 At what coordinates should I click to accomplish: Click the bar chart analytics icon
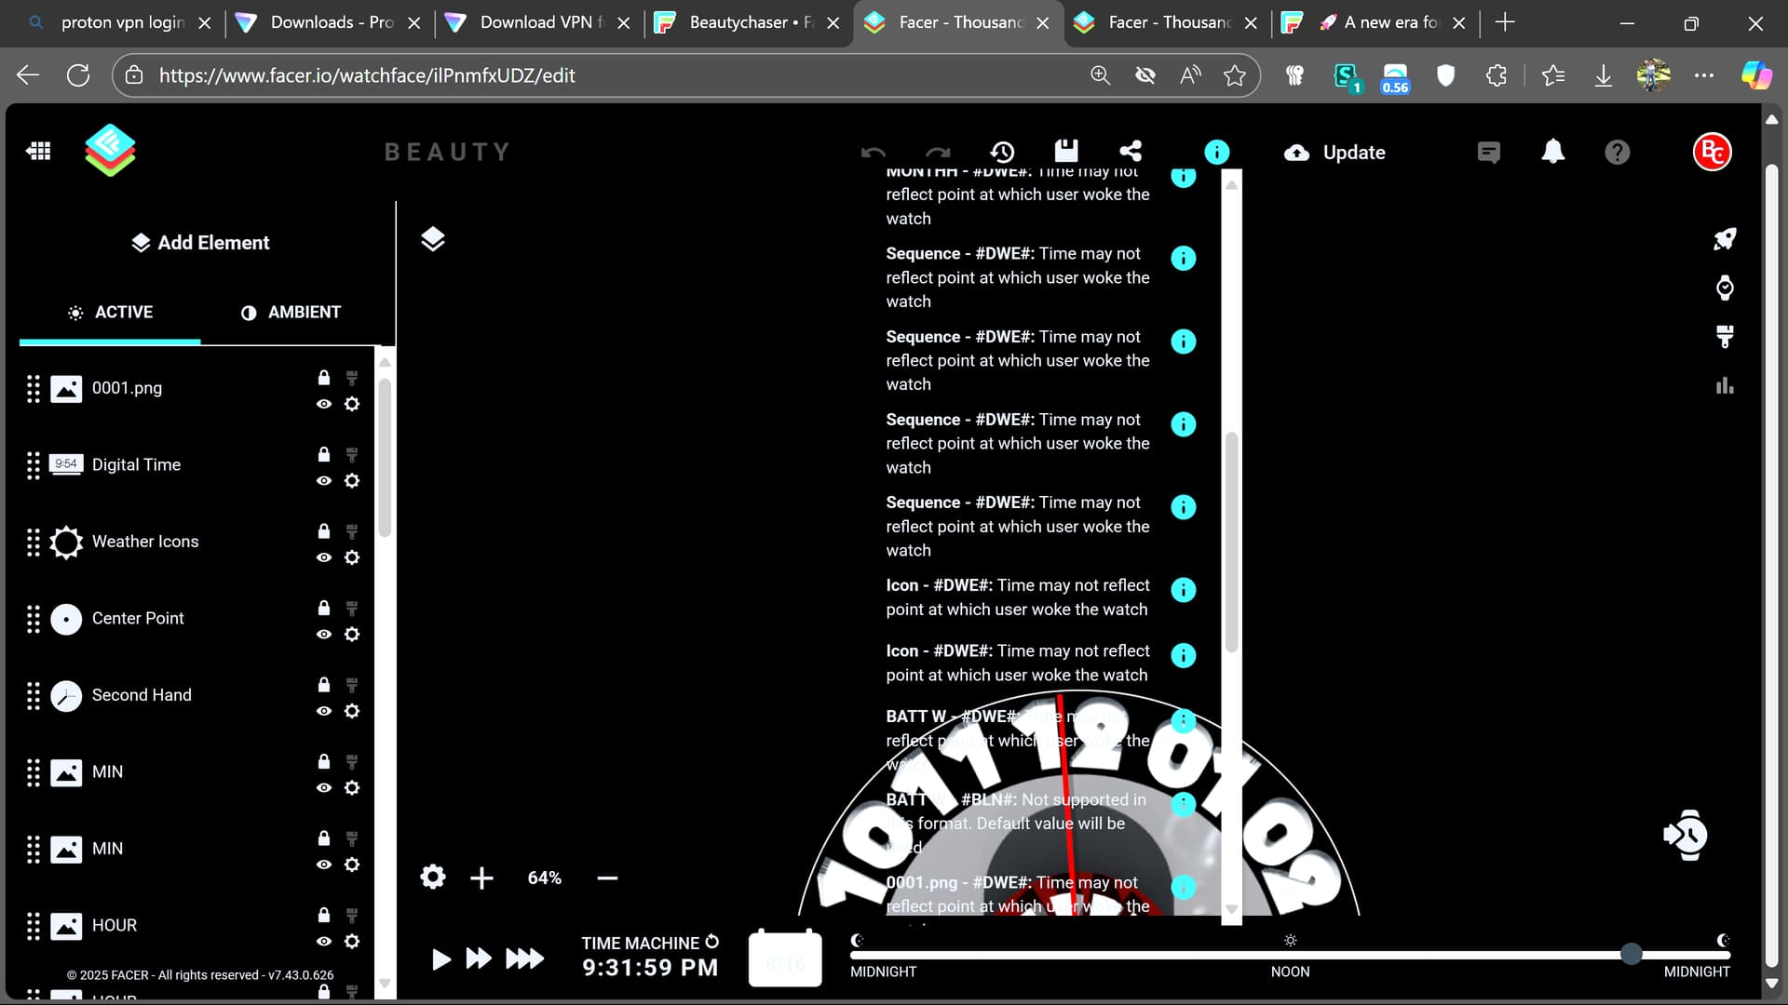[1725, 385]
